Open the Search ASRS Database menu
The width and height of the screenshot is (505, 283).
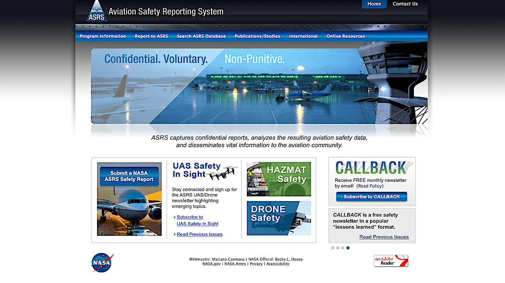point(201,36)
